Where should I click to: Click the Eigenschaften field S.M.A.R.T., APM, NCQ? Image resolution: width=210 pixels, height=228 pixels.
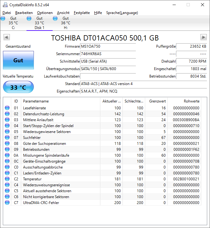(143, 91)
